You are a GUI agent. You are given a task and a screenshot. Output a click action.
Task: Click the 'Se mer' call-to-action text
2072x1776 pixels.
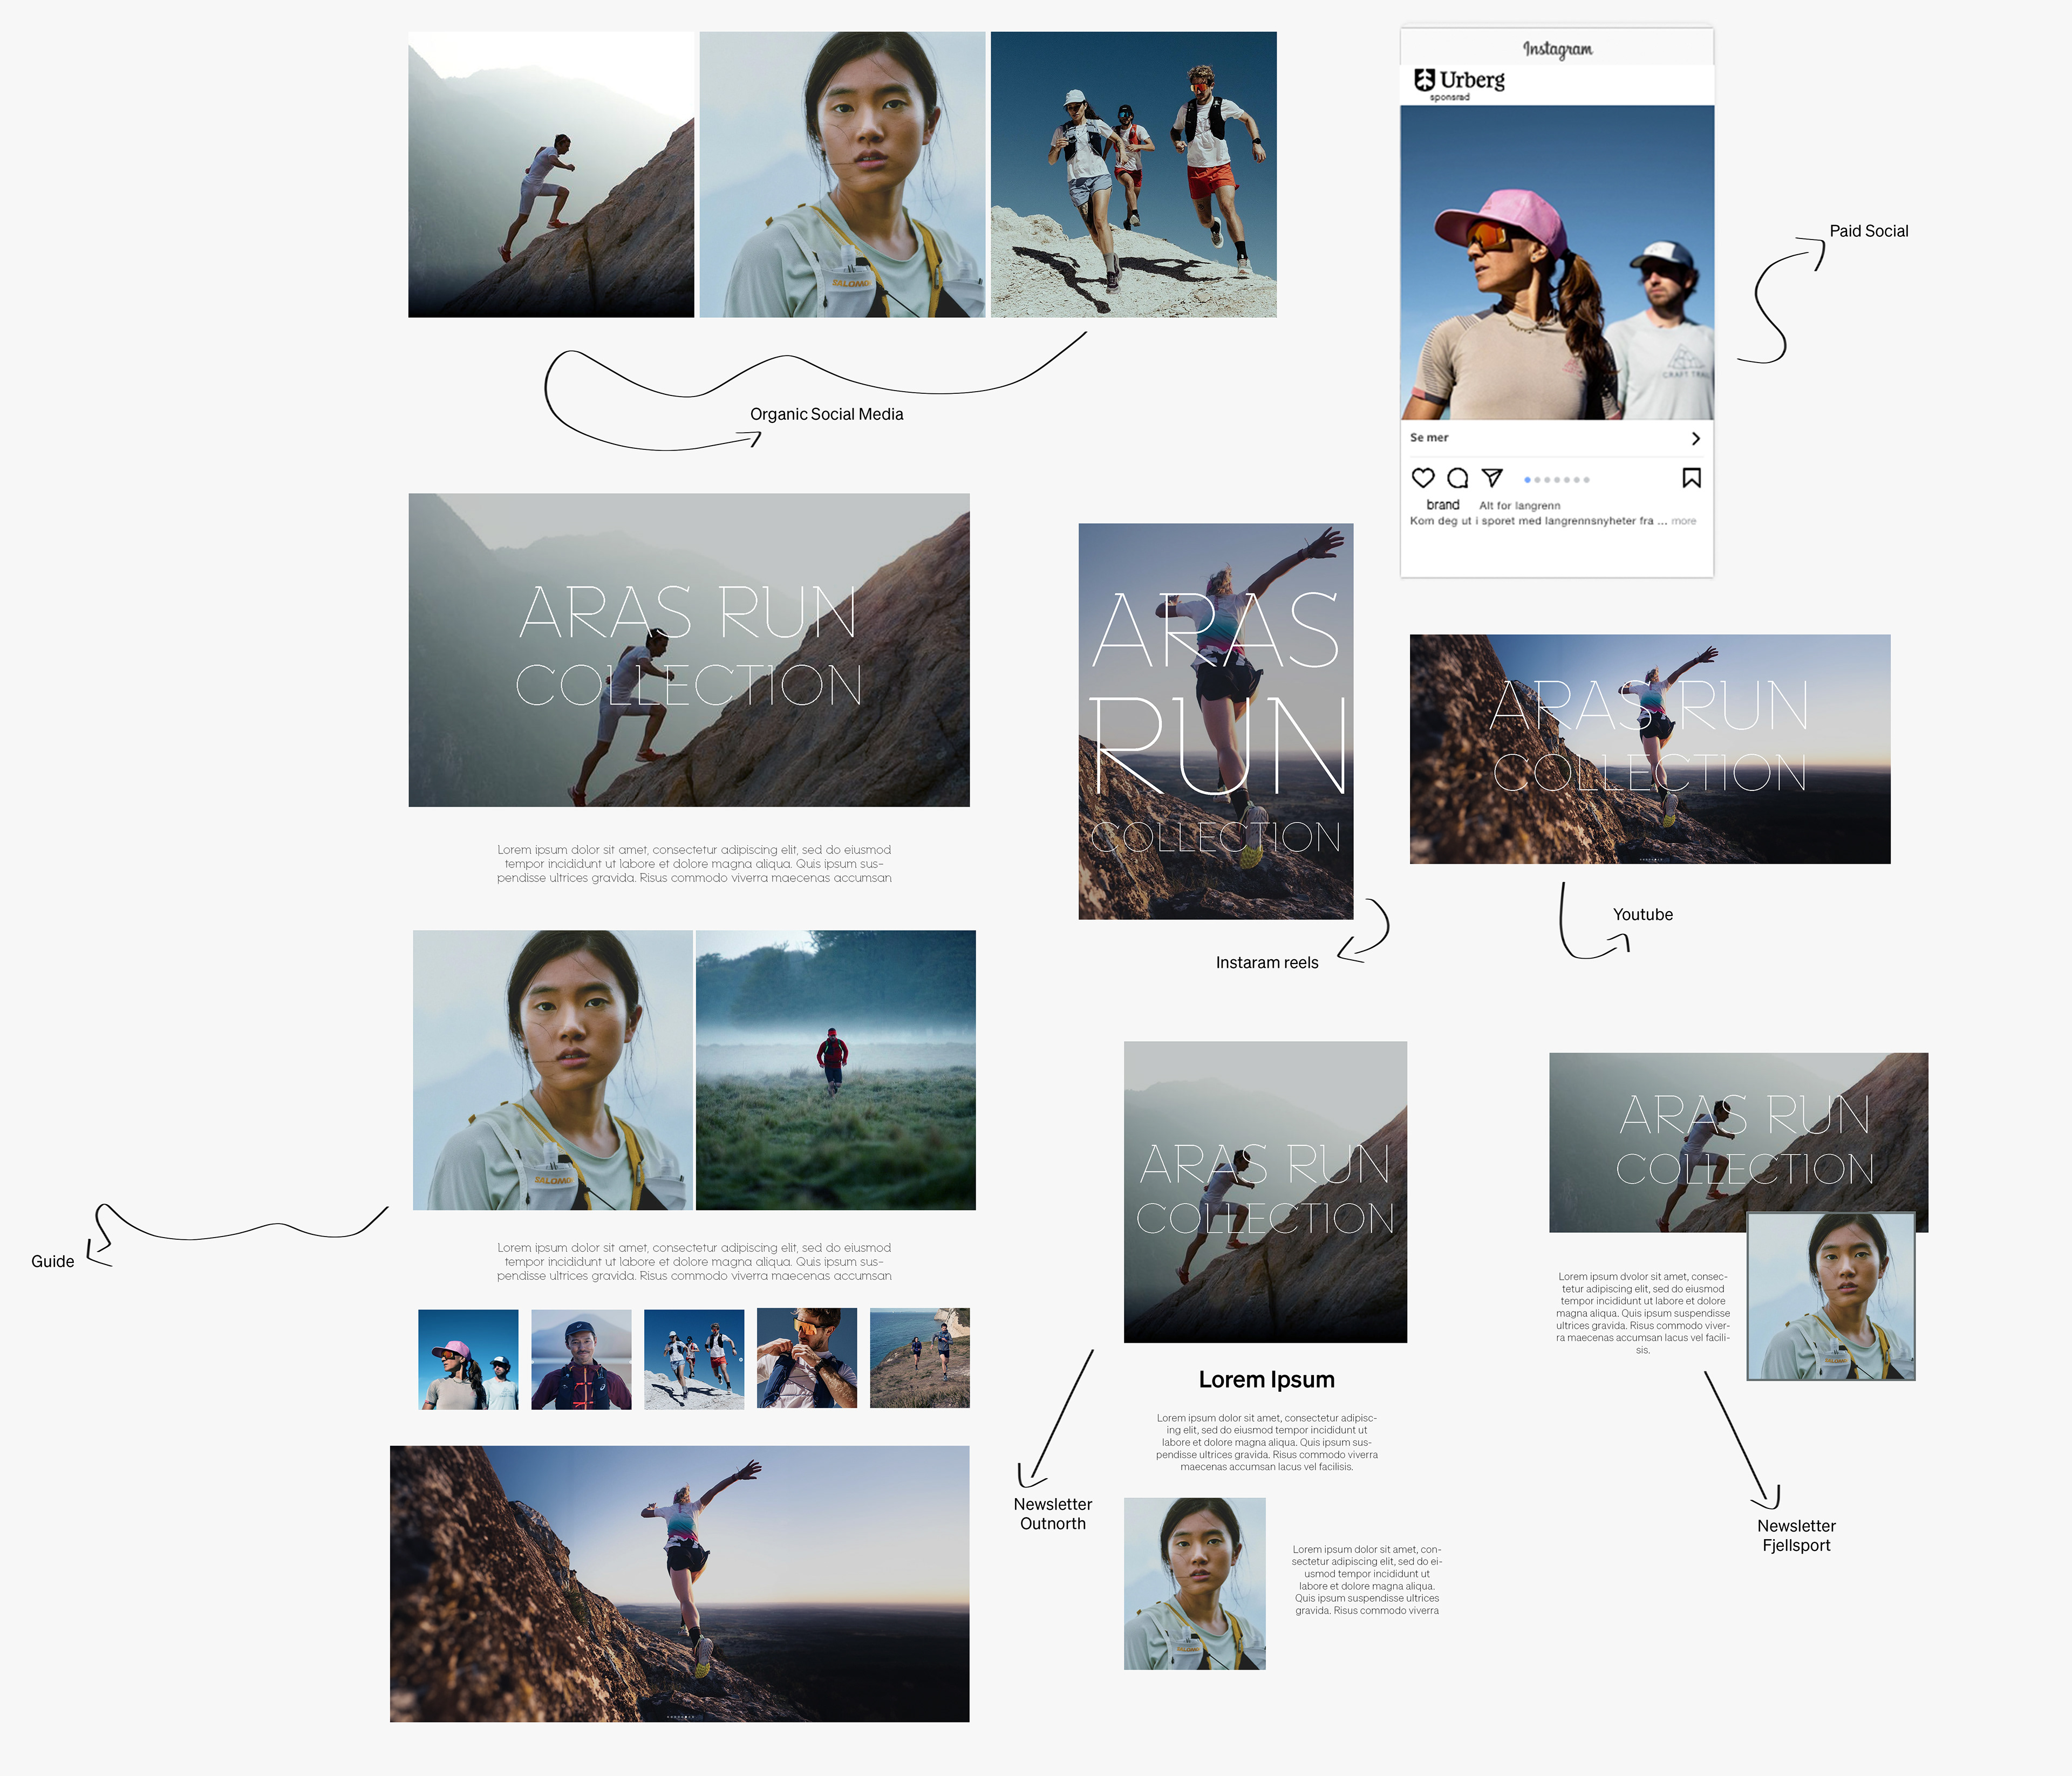click(1429, 438)
